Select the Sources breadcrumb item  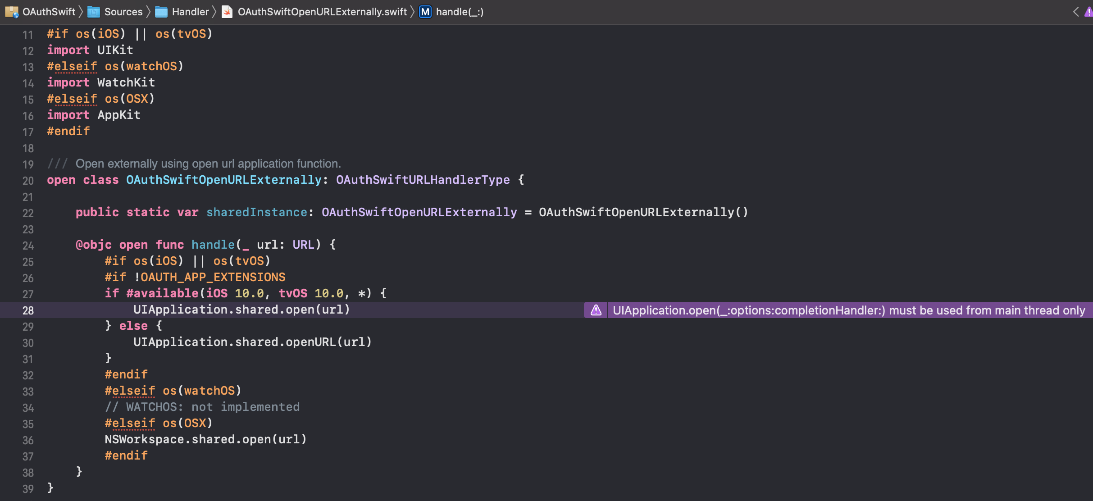pos(123,12)
